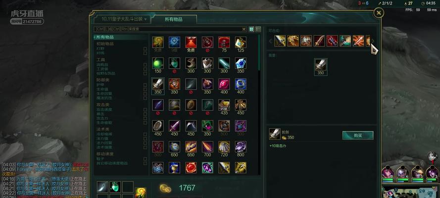Select the Long Sword (长剑) item in grid

point(158,84)
